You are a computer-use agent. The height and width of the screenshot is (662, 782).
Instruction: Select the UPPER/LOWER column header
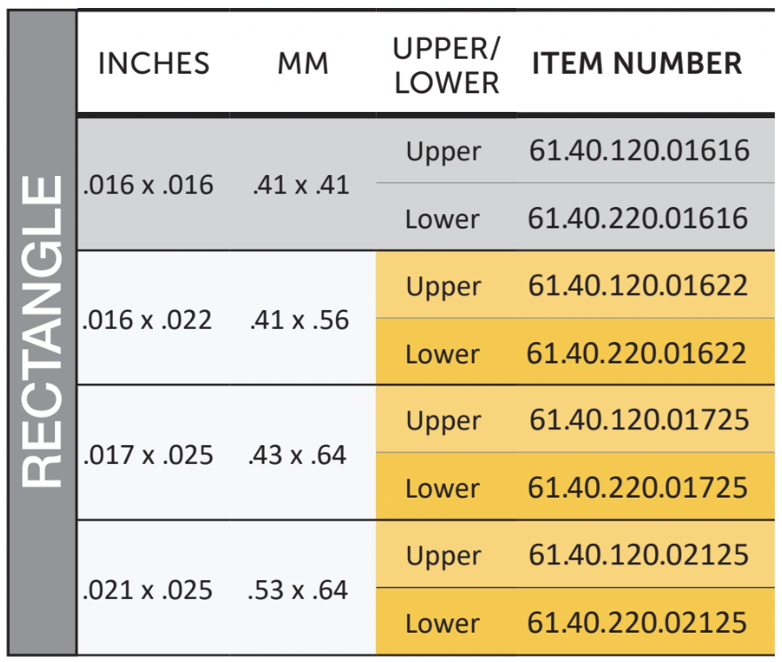pyautogui.click(x=446, y=66)
